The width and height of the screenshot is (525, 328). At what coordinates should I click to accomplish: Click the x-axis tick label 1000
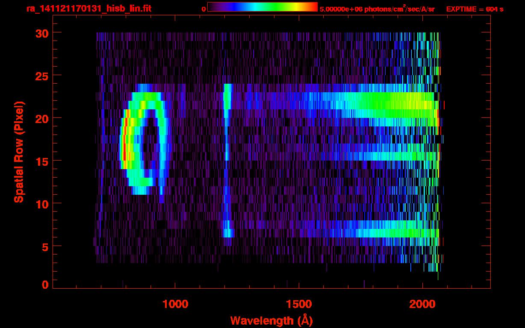175,304
